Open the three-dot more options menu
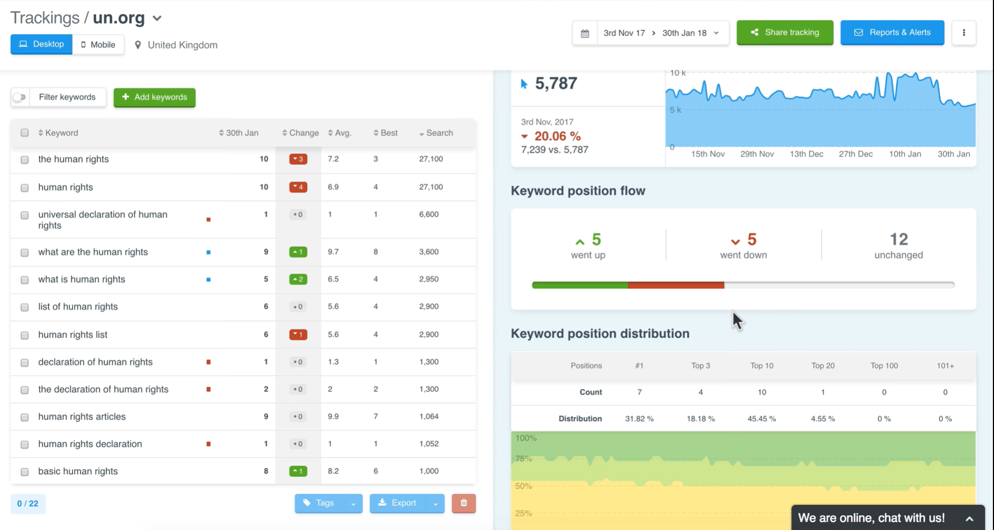 coord(964,33)
